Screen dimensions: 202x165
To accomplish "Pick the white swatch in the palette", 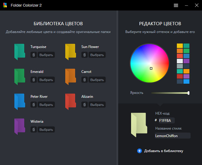I will (180, 61).
